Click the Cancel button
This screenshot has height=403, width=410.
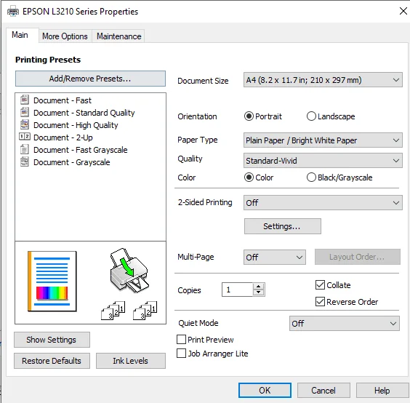pyautogui.click(x=323, y=390)
